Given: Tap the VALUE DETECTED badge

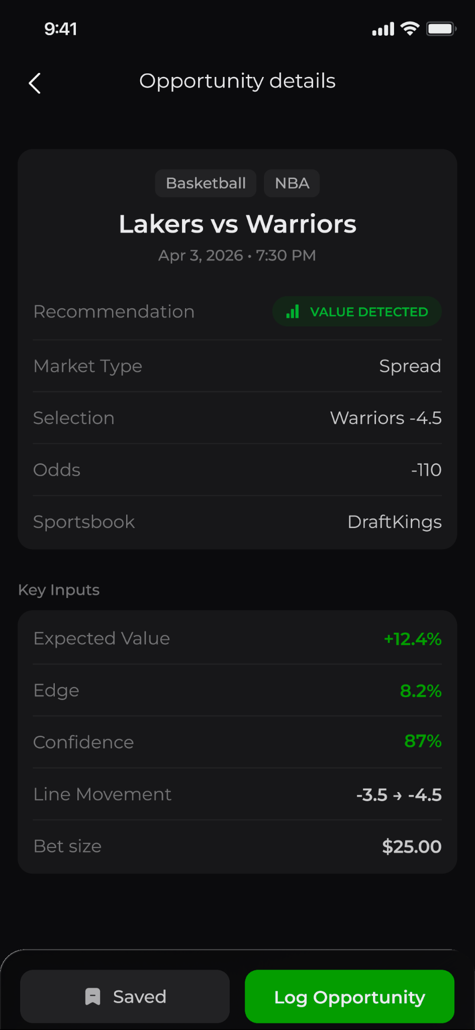Looking at the screenshot, I should click(x=357, y=311).
